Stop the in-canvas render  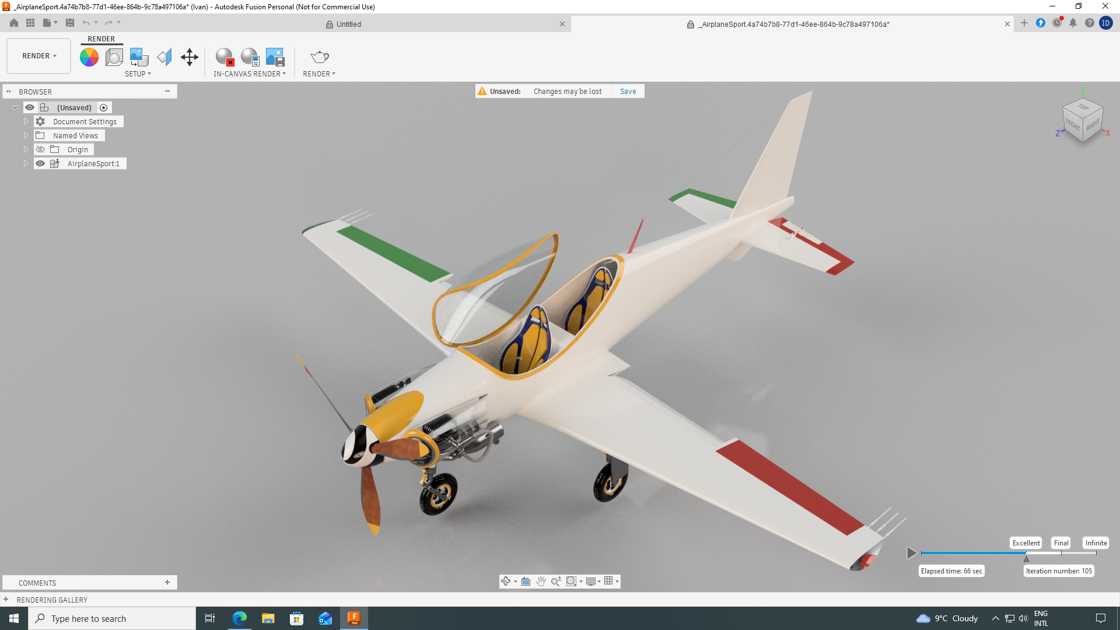[225, 57]
